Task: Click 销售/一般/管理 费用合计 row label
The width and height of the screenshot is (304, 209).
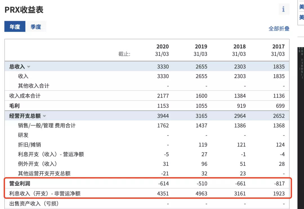Action: pyautogui.click(x=47, y=126)
